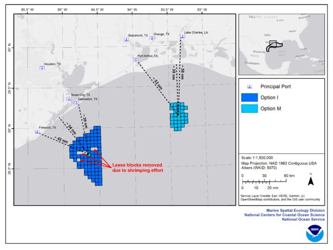Select the Freeport, TX port marker
This screenshot has width=333, height=250.
coord(37,132)
